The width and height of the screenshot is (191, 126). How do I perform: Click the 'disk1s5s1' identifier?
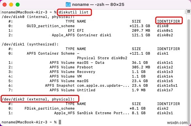point(167,85)
